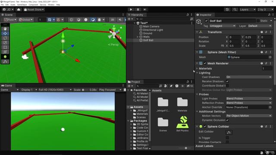Select Main Camera in Hierarchy
This screenshot has height=155, width=276.
coord(151,27)
